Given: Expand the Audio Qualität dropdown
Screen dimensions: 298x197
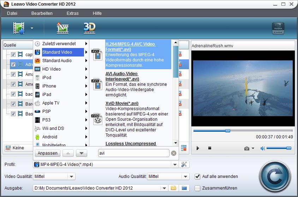Looking at the screenshot, I should click(186, 176).
